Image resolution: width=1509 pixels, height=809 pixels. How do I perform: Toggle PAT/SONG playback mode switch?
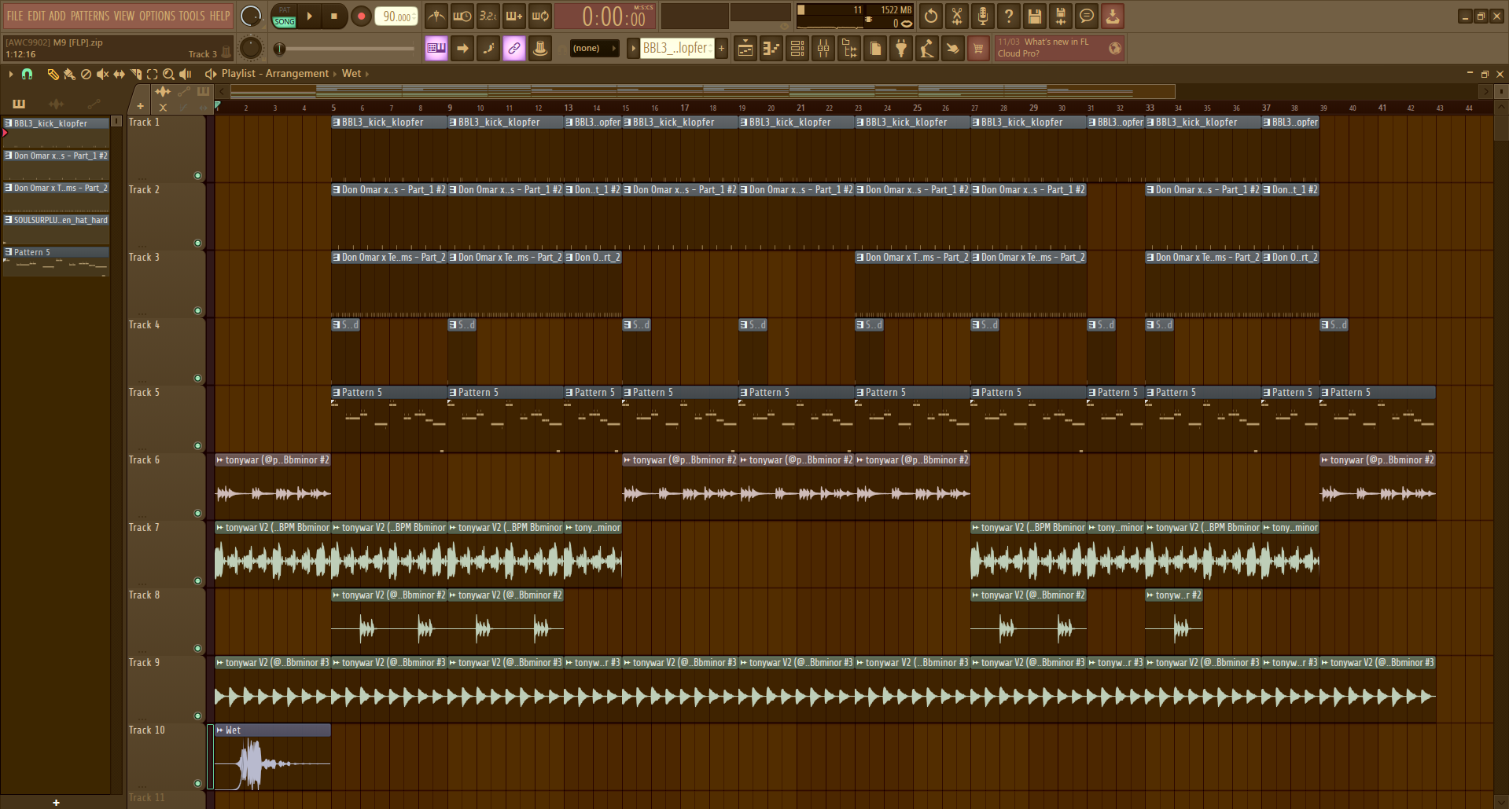pos(284,16)
